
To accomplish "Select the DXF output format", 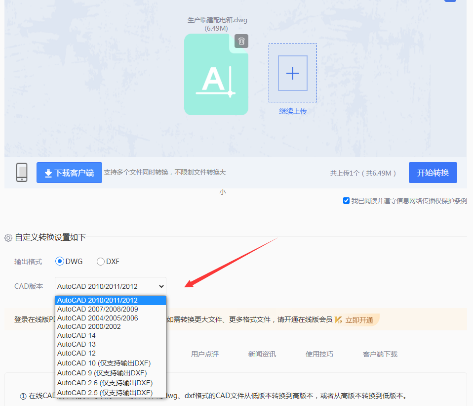I will point(100,261).
